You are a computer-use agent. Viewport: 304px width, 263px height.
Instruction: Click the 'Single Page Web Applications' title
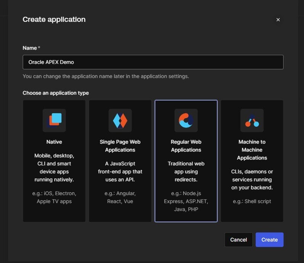[120, 146]
